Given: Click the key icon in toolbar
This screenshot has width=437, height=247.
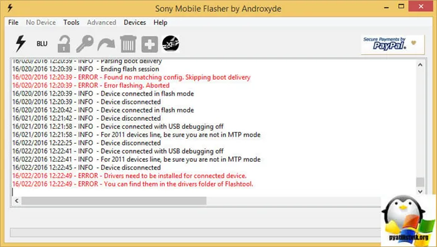Looking at the screenshot, I should click(x=85, y=44).
